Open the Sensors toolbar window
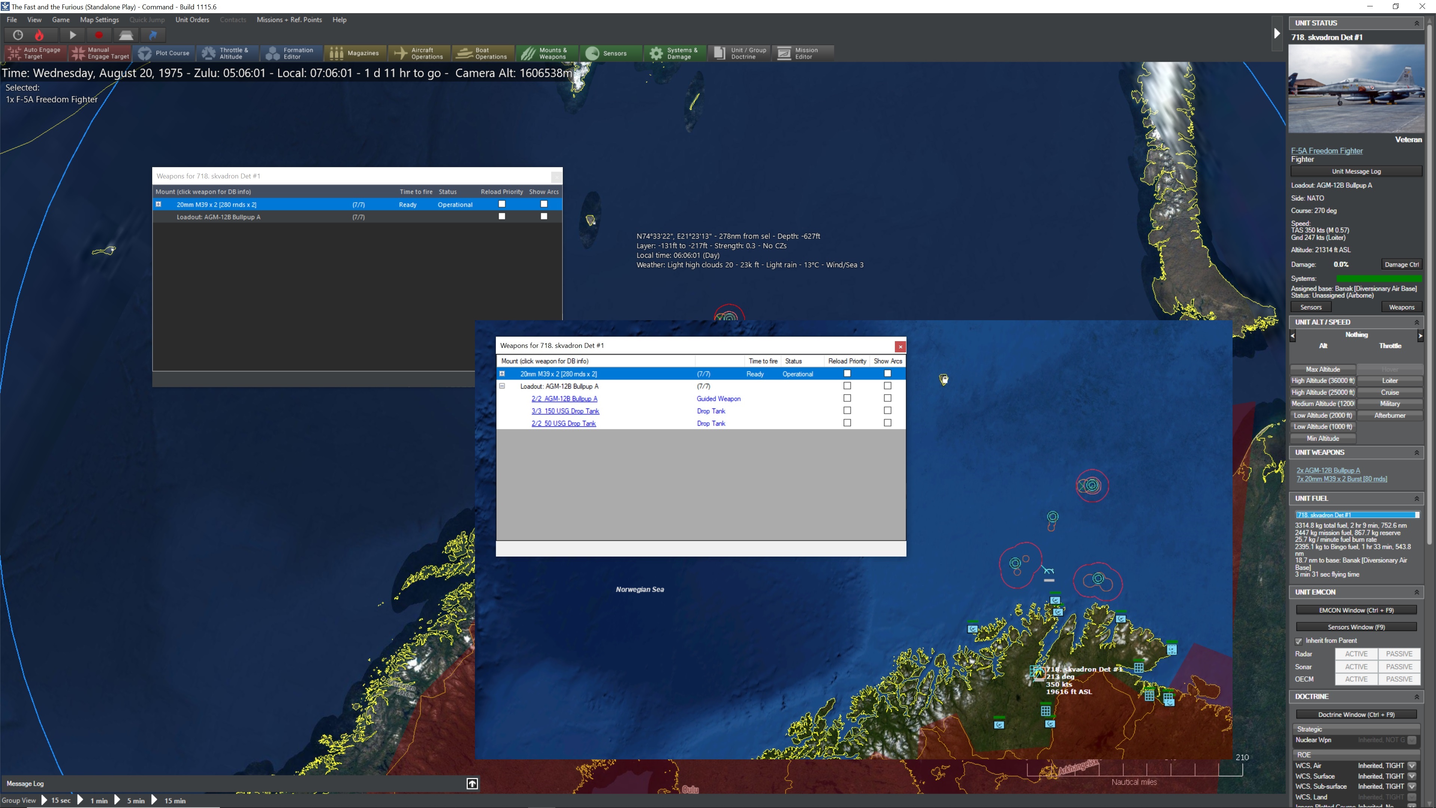The width and height of the screenshot is (1436, 808). pyautogui.click(x=611, y=53)
